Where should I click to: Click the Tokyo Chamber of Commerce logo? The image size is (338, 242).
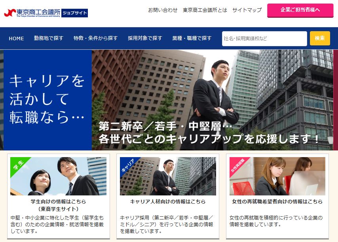coord(32,13)
